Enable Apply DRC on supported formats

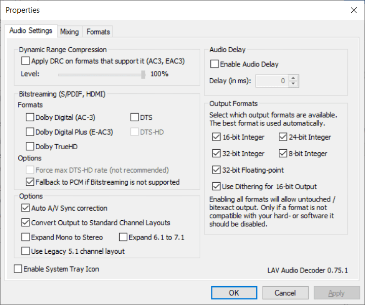point(26,61)
